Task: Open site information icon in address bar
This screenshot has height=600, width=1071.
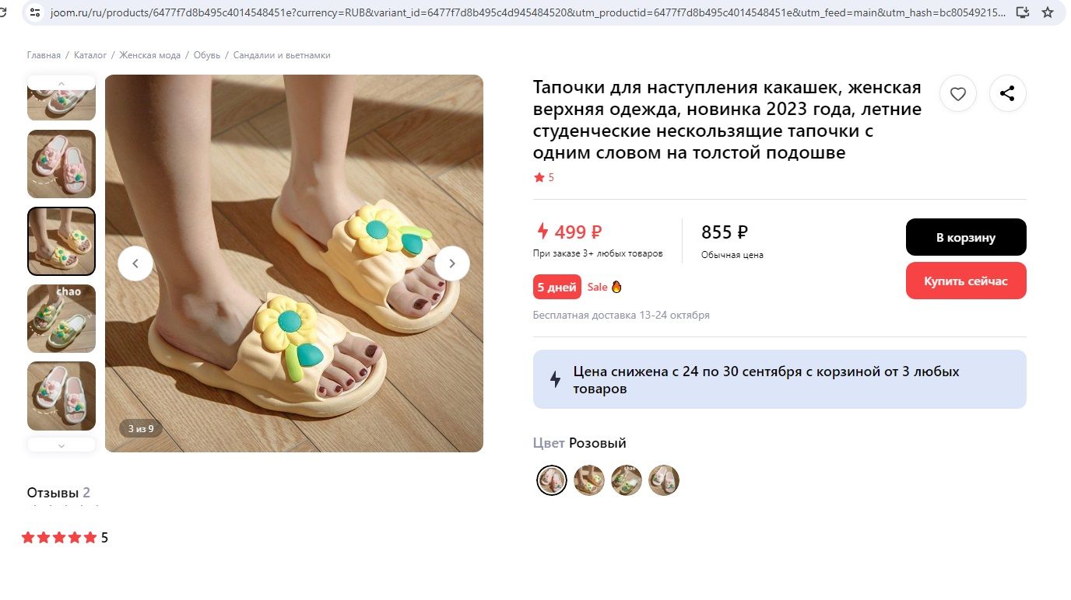Action: point(34,12)
